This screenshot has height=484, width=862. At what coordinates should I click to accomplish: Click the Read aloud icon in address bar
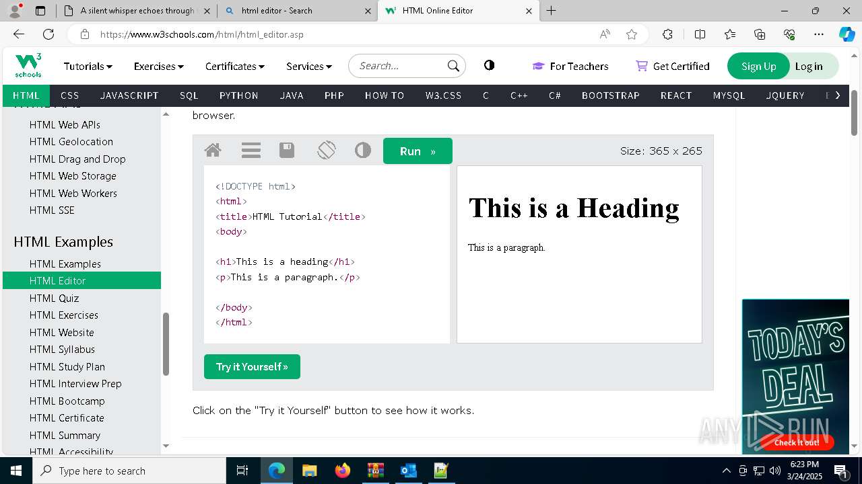(x=605, y=34)
